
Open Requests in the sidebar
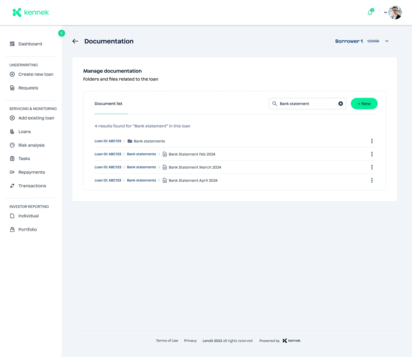coord(24,88)
